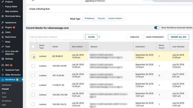This screenshot has width=193, height=108.
Task: Select the Custom Pattern block type tab
Action: tap(115, 19)
